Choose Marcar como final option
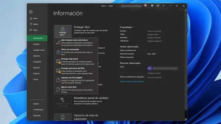 tap(76, 90)
